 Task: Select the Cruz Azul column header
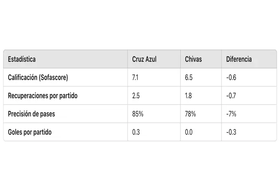144,59
